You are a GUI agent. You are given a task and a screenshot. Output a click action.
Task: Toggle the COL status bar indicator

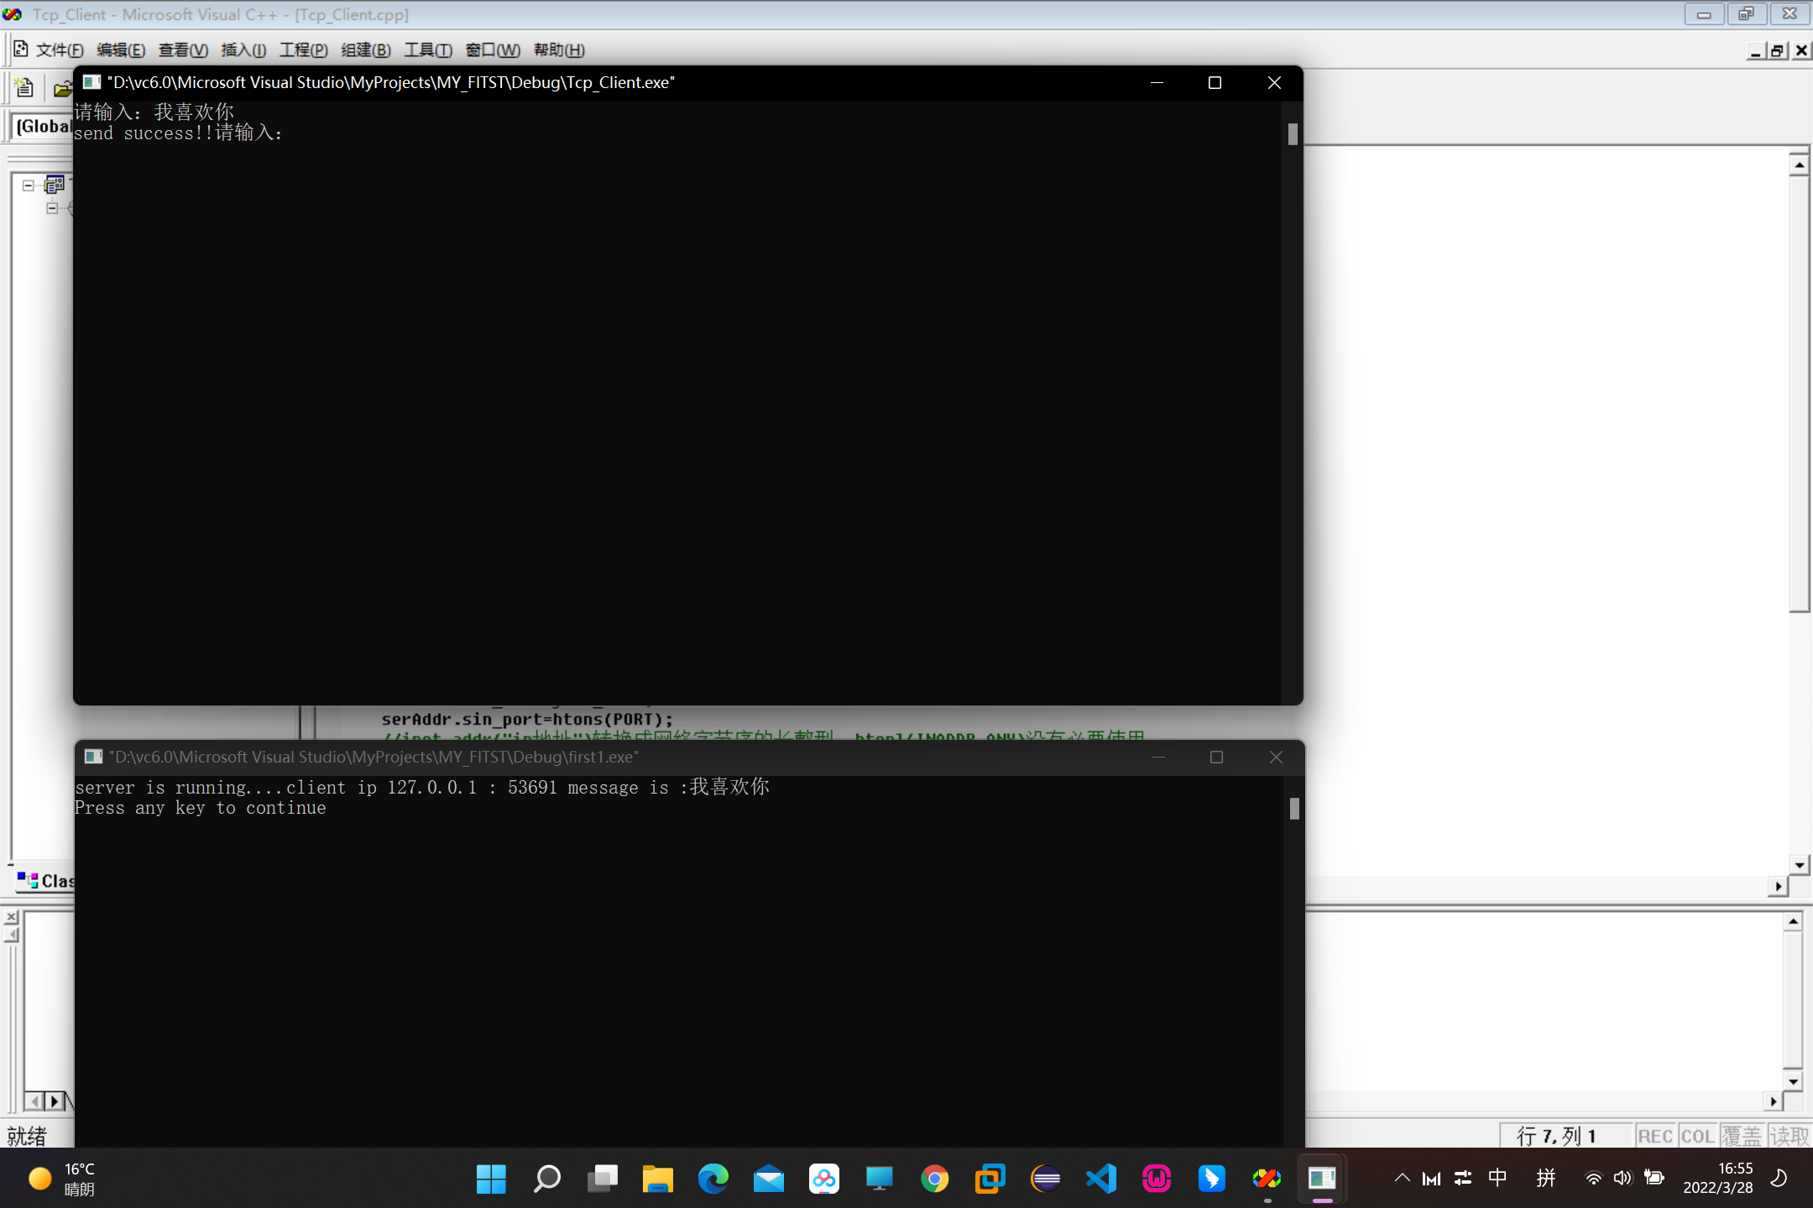pyautogui.click(x=1697, y=1136)
